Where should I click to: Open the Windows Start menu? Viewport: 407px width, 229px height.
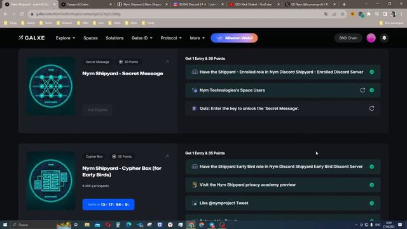5,225
